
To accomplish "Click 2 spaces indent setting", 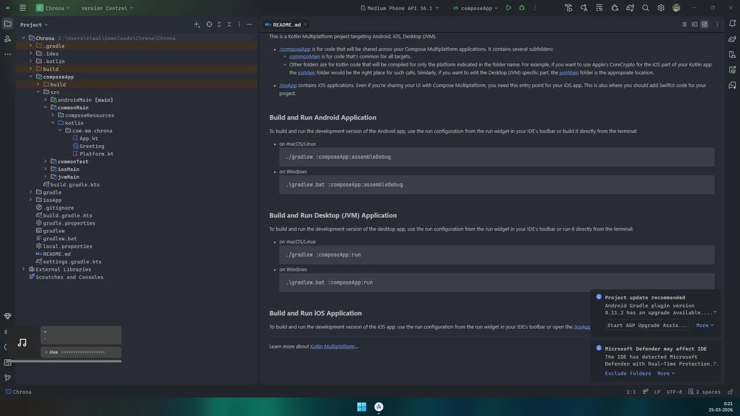I will (x=704, y=392).
